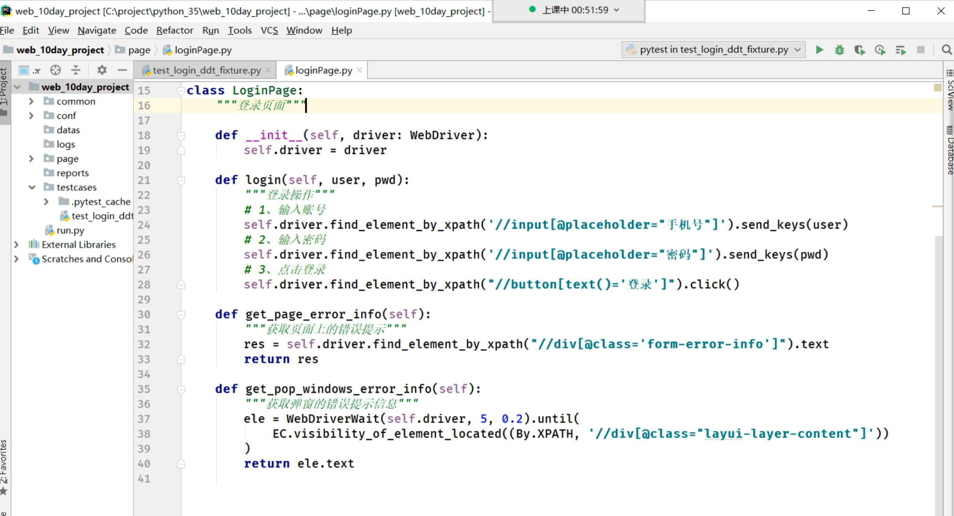Click the project panel settings gear
Screen dimensions: 954x516
pos(102,70)
